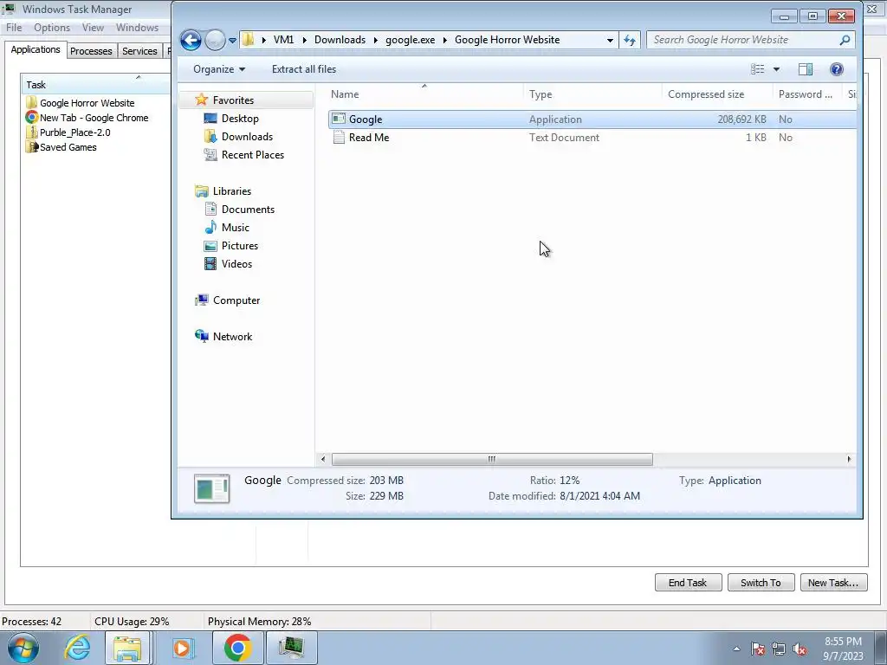
Task: Switch to Task Manager Applications tab
Action: coord(36,49)
